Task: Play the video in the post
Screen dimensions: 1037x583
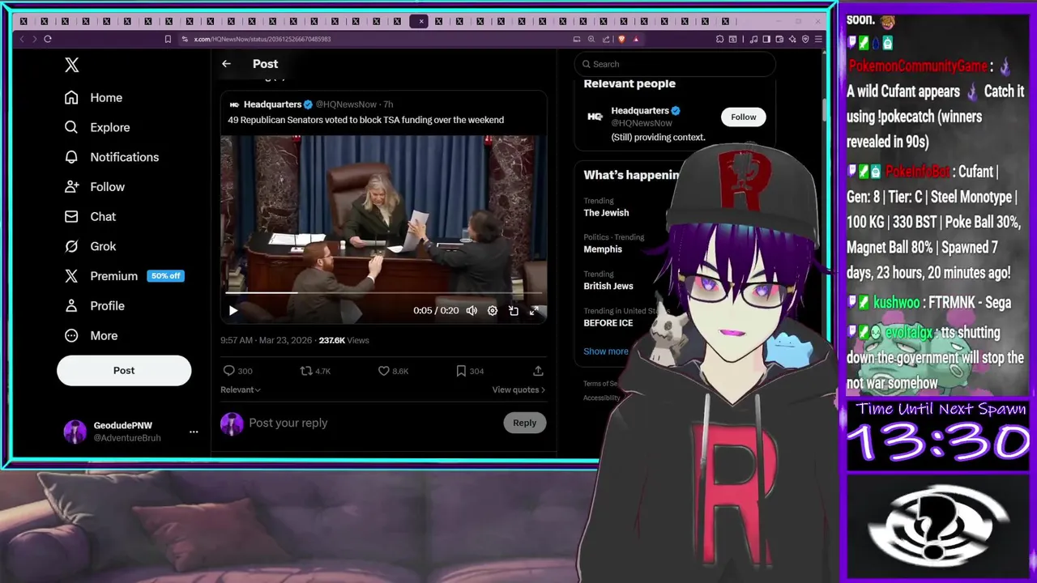Action: point(233,310)
